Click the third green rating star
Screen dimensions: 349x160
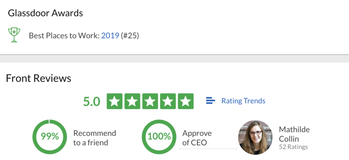point(150,101)
